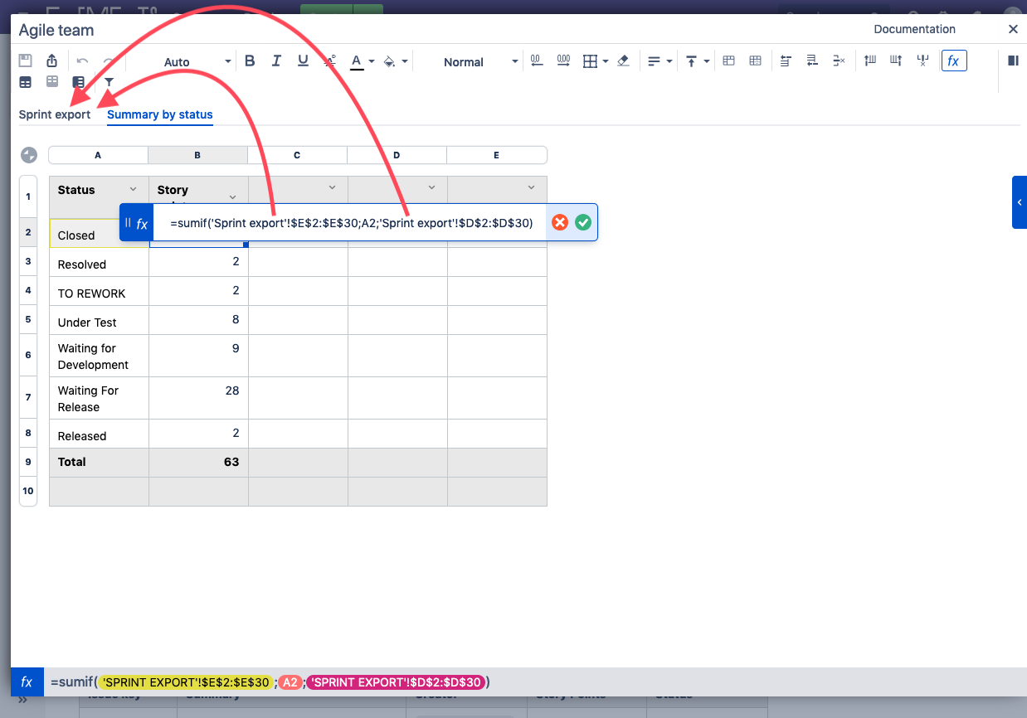Click the filter funnel icon
Viewport: 1027px width, 718px height.
pos(109,82)
